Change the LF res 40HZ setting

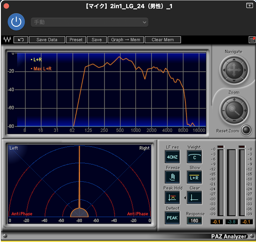click(x=172, y=157)
